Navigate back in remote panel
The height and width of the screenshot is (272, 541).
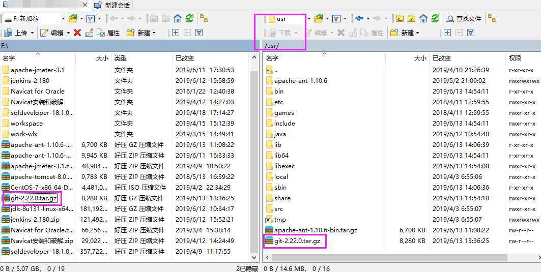(x=359, y=18)
